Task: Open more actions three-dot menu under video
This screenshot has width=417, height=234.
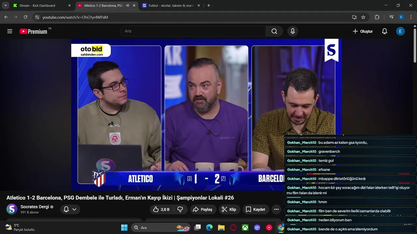Action: click(x=276, y=209)
